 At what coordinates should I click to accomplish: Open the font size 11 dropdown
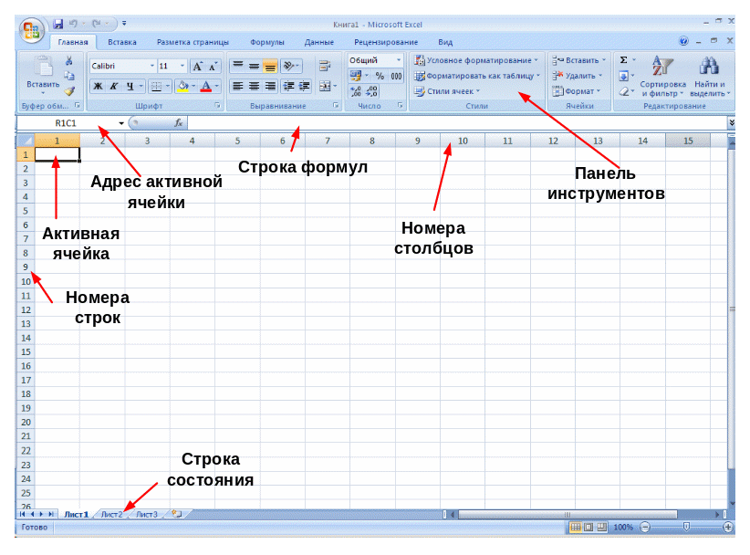coord(182,66)
